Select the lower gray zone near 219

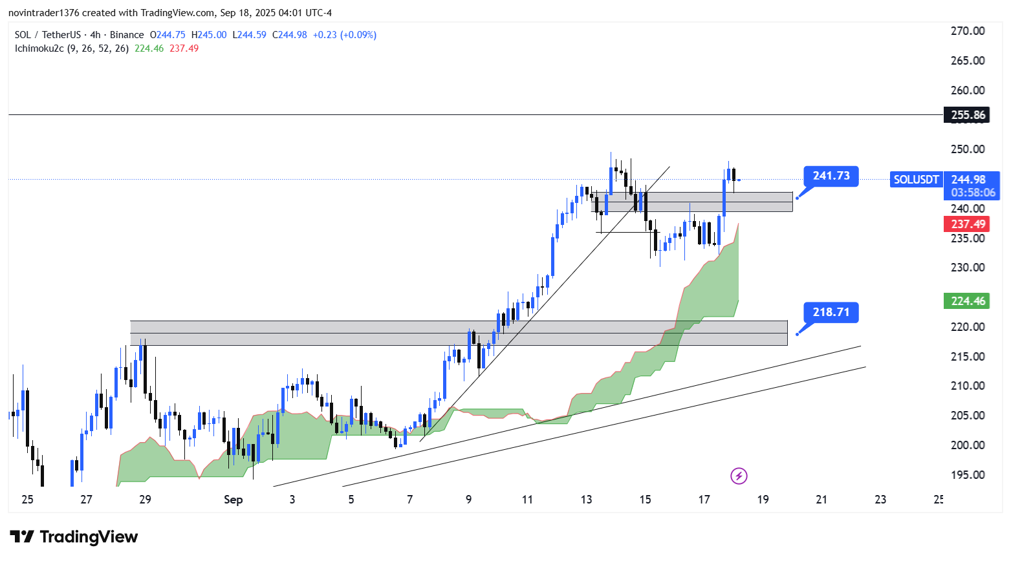pyautogui.click(x=323, y=333)
